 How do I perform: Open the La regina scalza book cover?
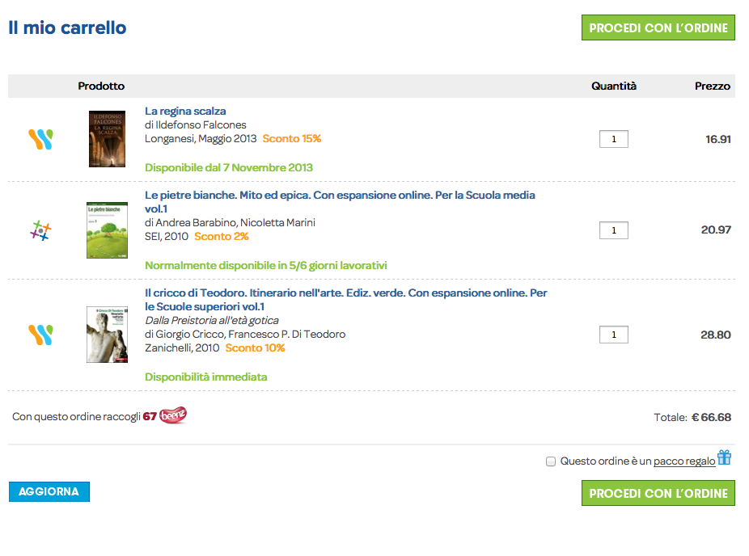click(x=107, y=139)
